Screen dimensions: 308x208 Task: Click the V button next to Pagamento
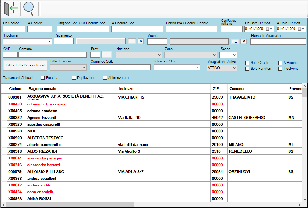pos(141,41)
